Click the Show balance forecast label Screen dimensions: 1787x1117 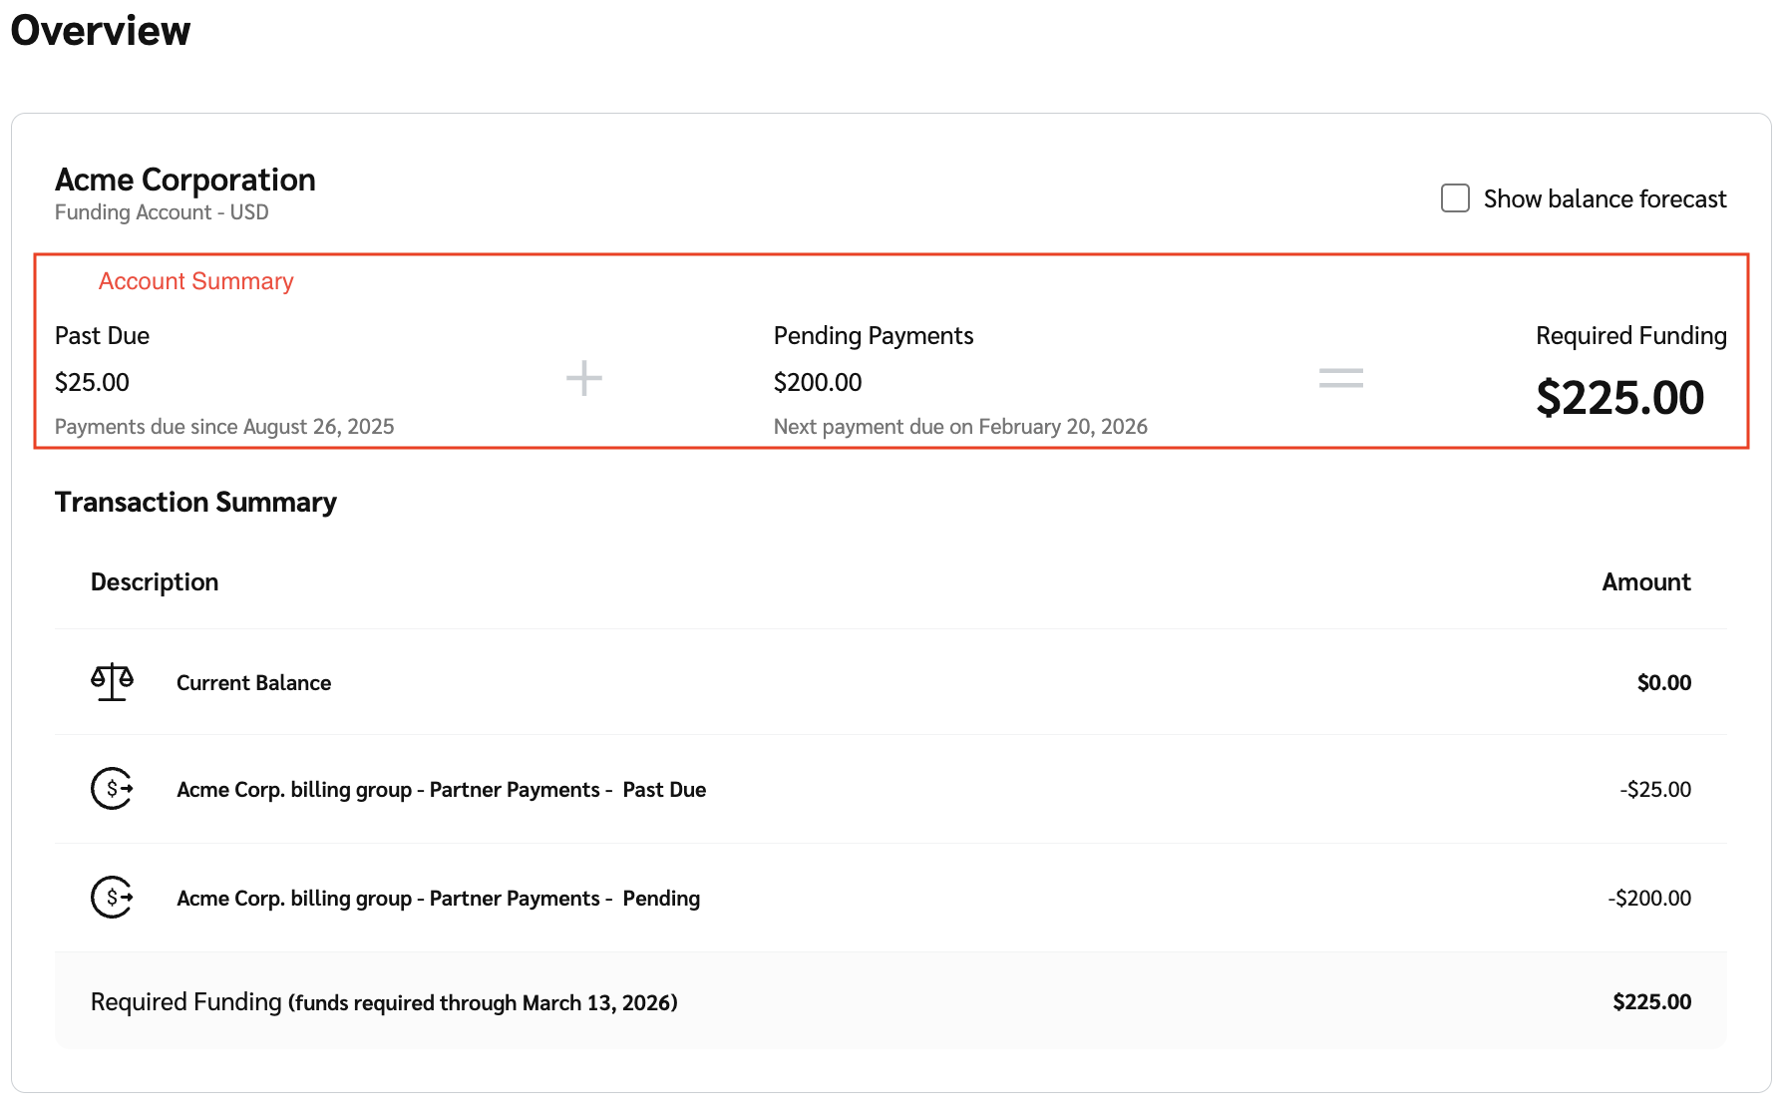pyautogui.click(x=1605, y=199)
